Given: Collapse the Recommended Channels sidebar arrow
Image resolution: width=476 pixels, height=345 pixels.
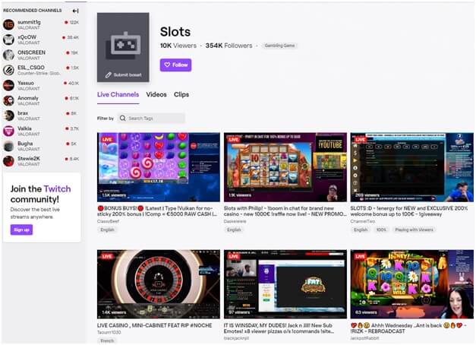Looking at the screenshot, I should [75, 11].
